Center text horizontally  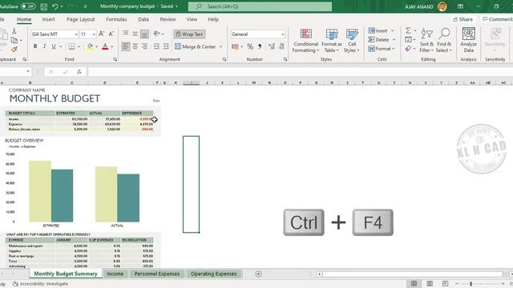pos(135,46)
